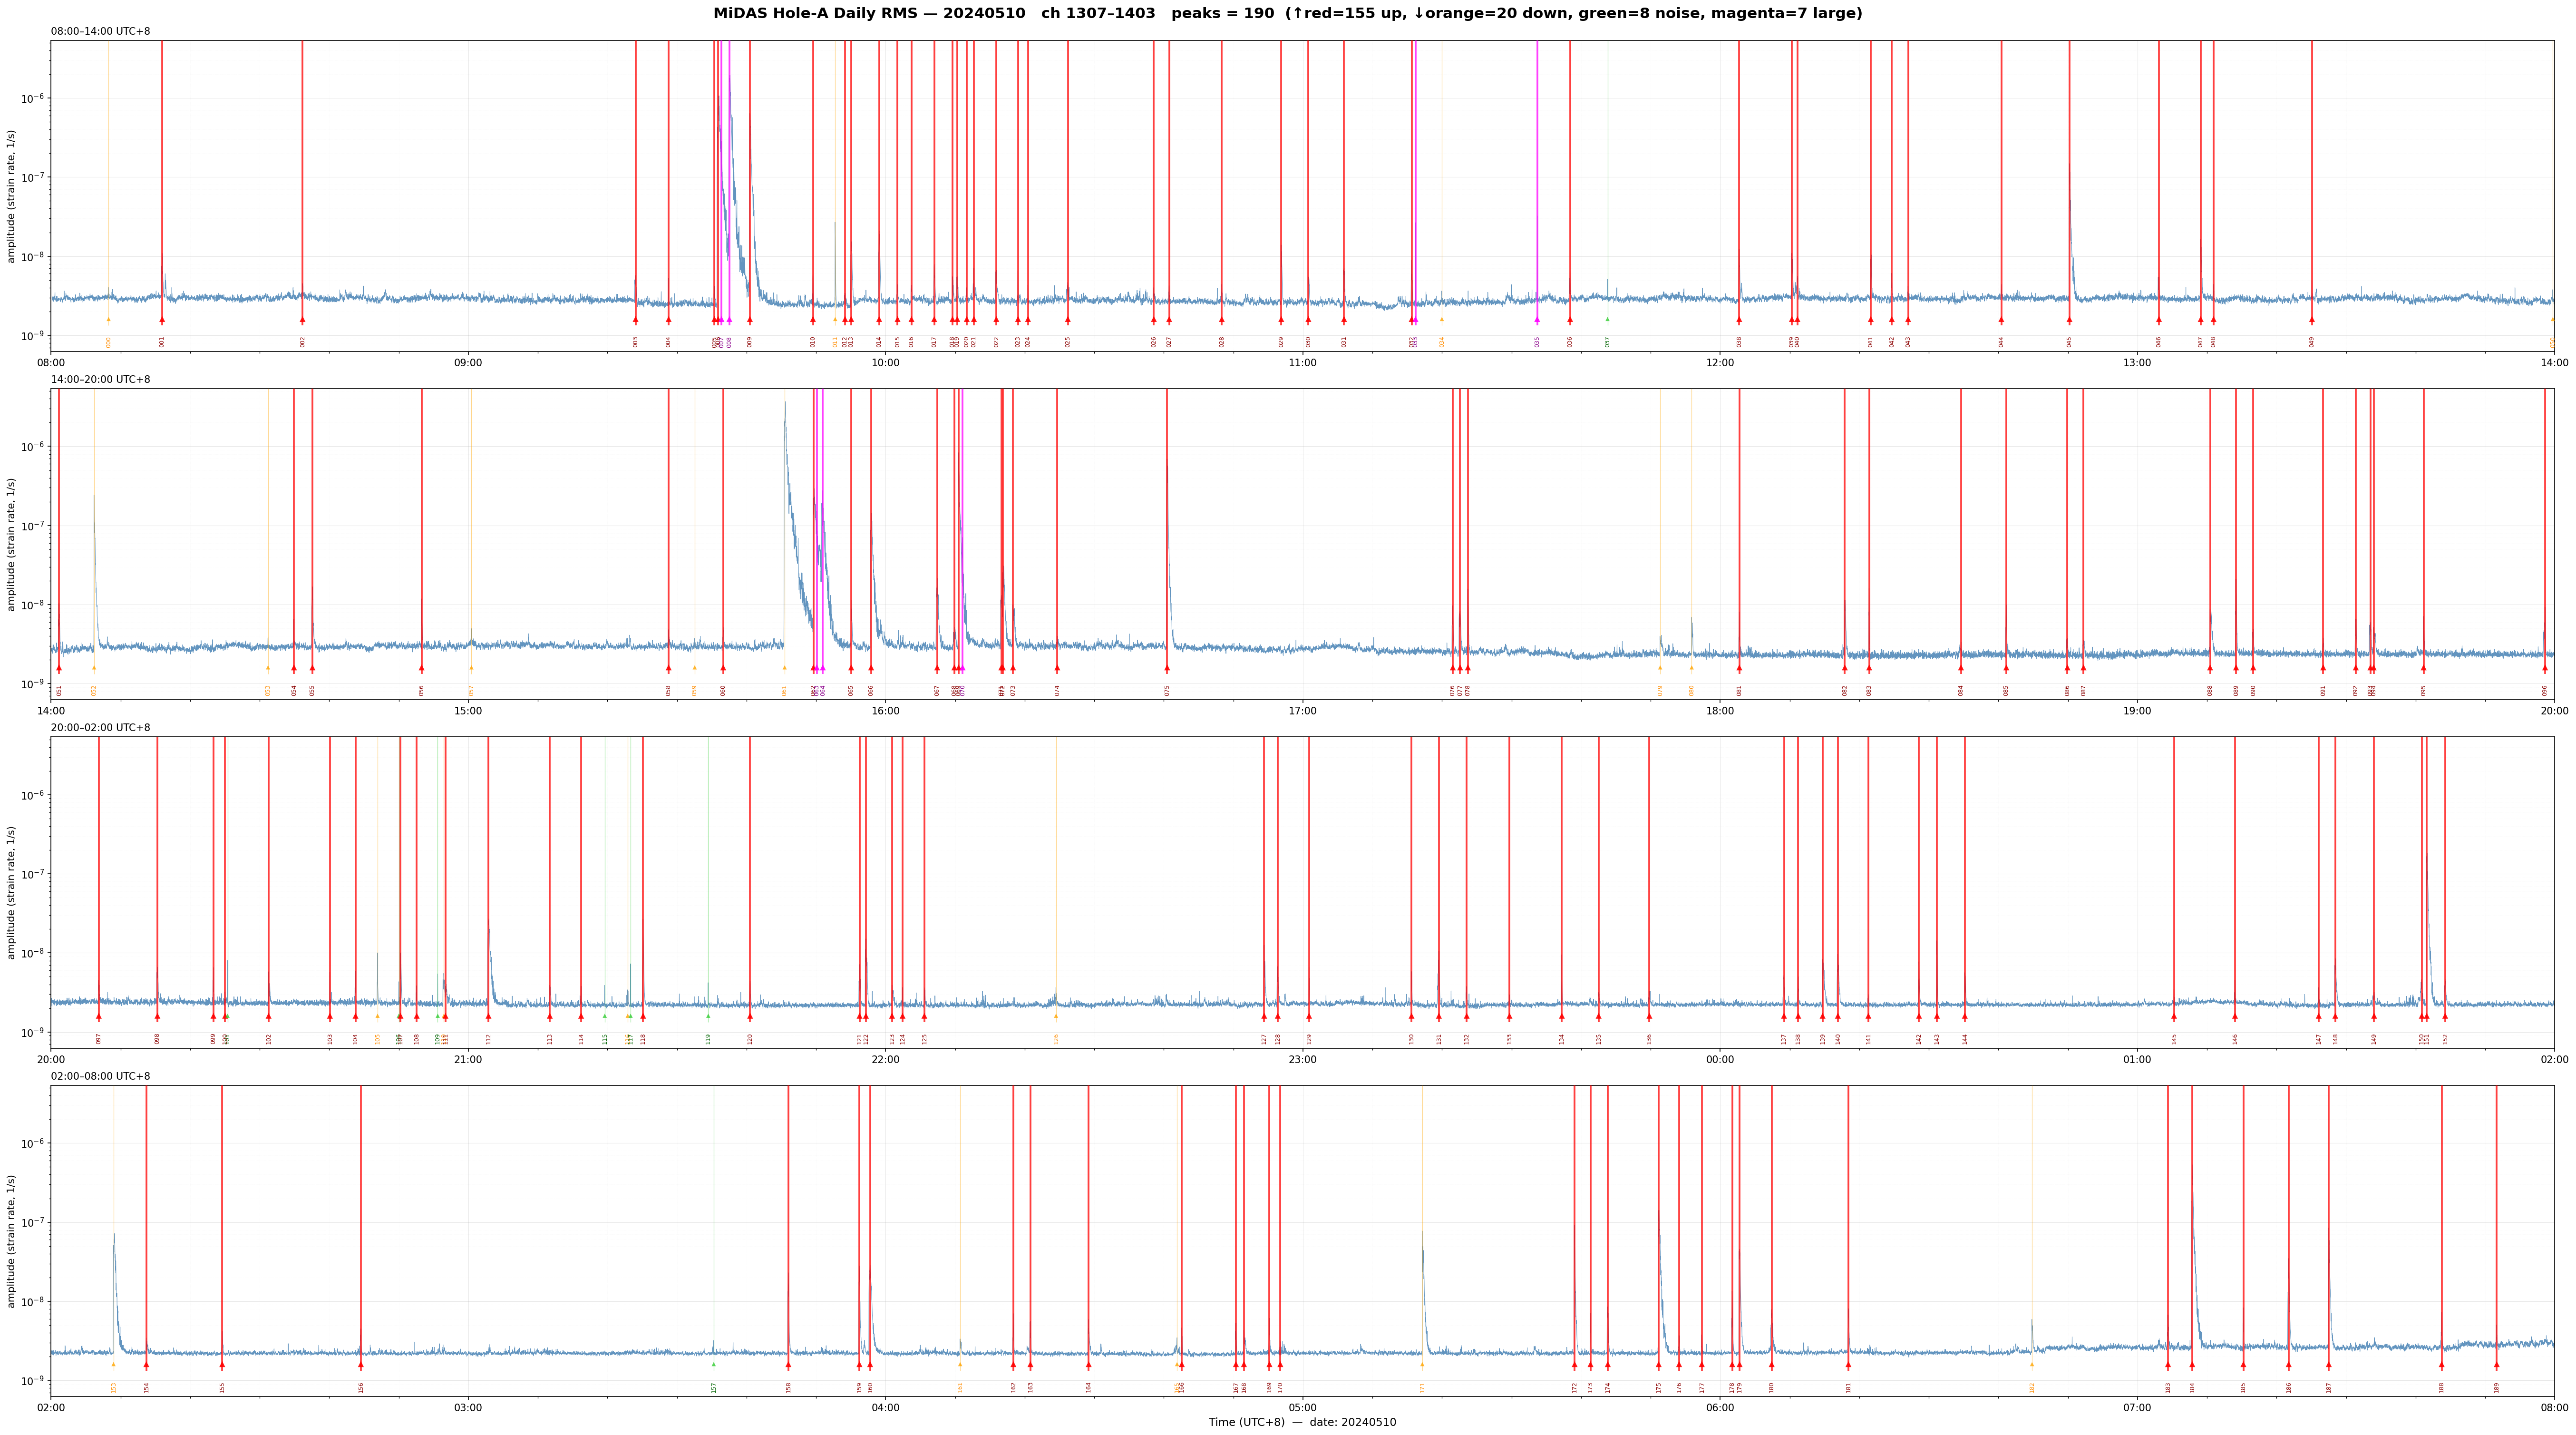Click the 01:00 x-axis tick label
This screenshot has height=1435, width=2576.
click(x=2137, y=1060)
